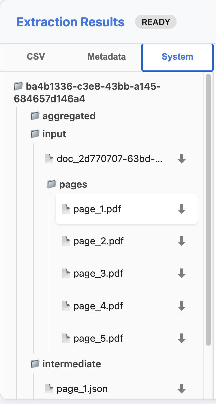Download page_2.pdf using its arrow icon
This screenshot has width=216, height=404.
(181, 241)
